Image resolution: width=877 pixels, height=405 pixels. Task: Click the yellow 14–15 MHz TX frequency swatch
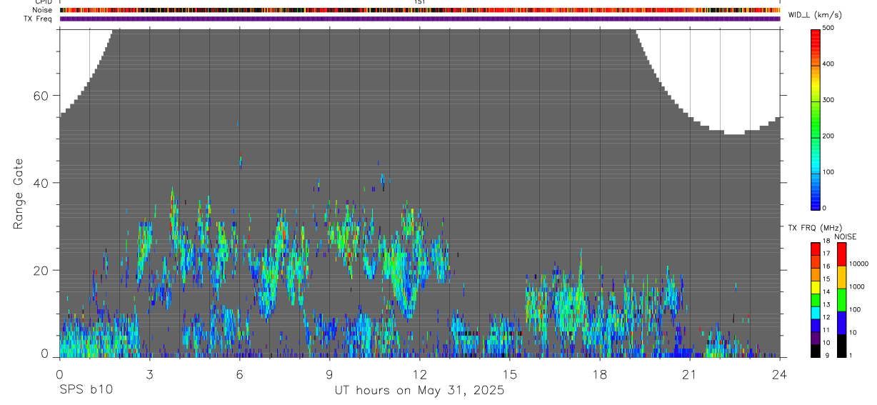pyautogui.click(x=816, y=287)
